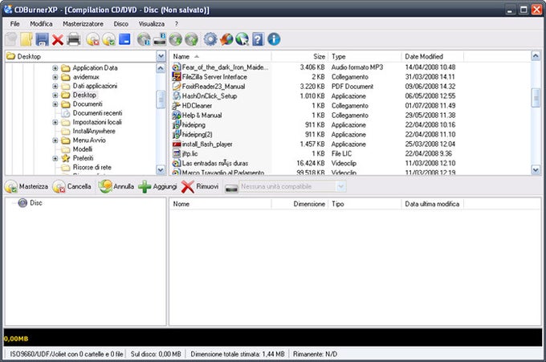This screenshot has height=362, width=546.
Task: Click the Masterizza burn button
Action: coord(26,186)
